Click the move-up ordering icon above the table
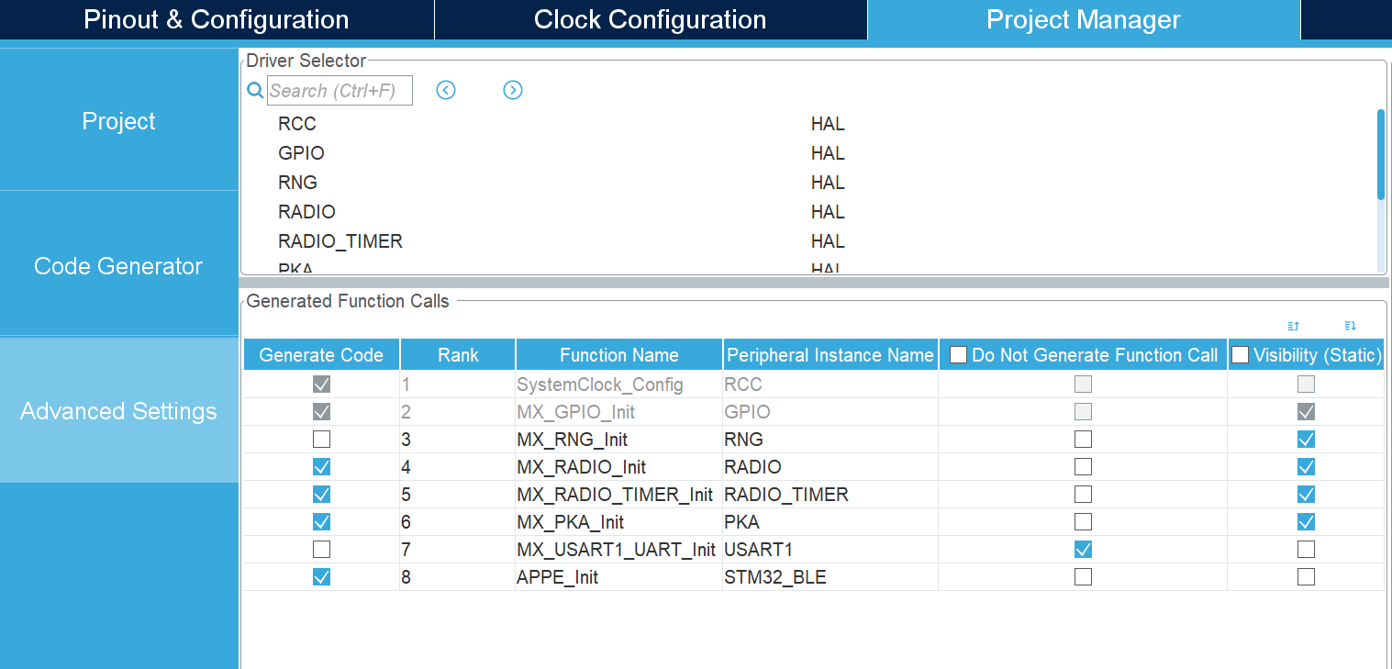1392x669 pixels. pyautogui.click(x=1293, y=326)
